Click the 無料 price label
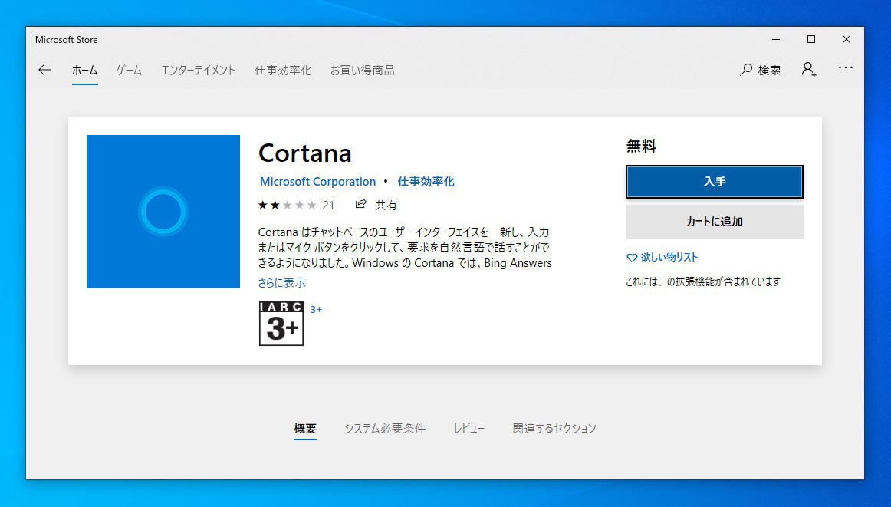Viewport: 891px width, 507px height. [x=641, y=147]
